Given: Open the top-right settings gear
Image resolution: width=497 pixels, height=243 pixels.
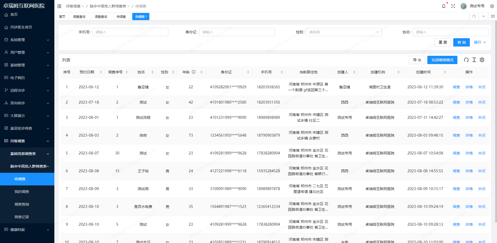Looking at the screenshot, I should 492,6.
